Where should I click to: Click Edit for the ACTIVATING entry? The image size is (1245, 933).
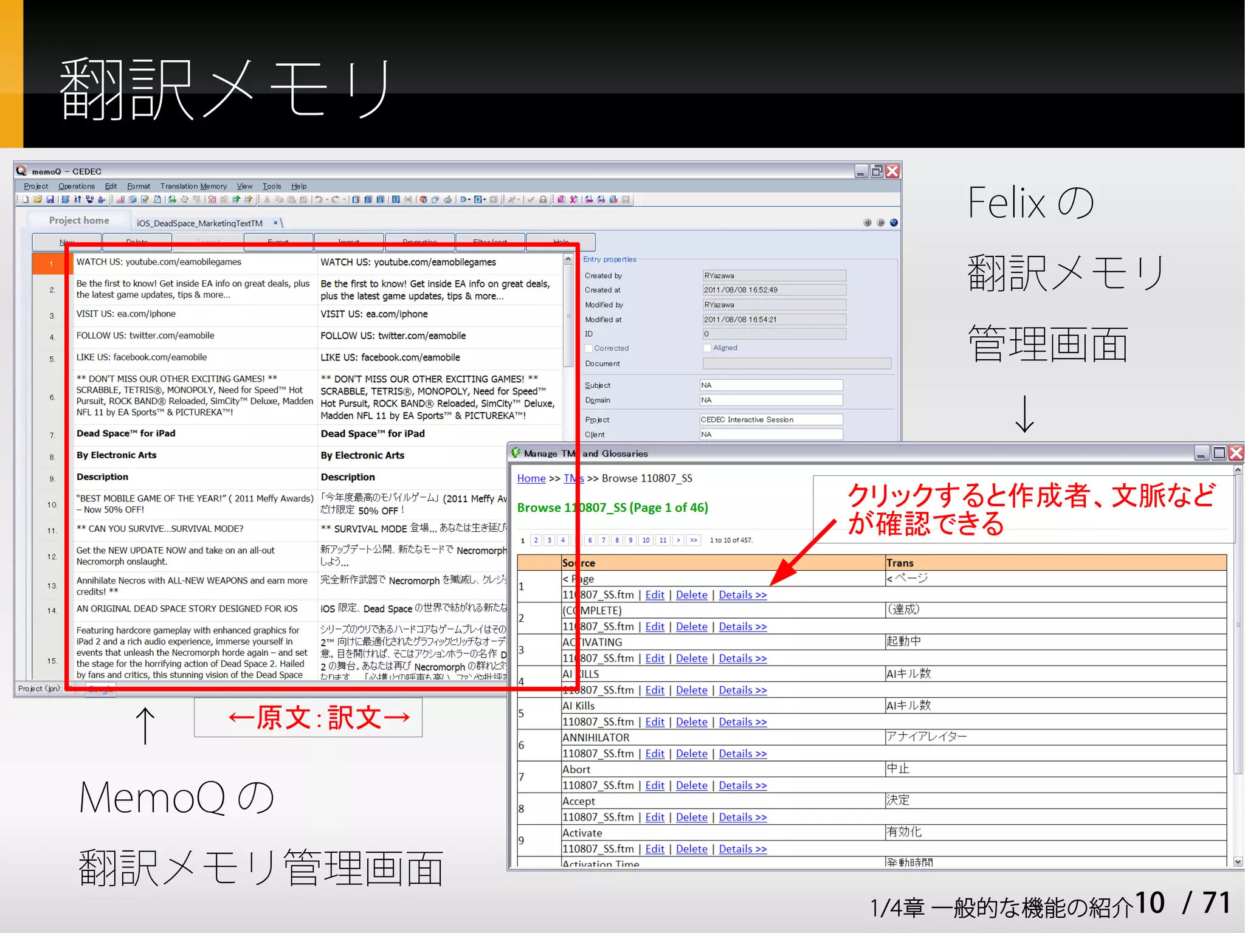[654, 658]
